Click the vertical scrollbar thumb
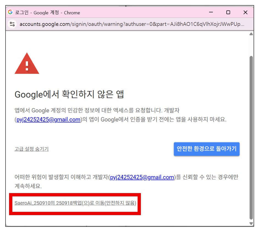Viewport: 258px width, 230px height. [251, 138]
